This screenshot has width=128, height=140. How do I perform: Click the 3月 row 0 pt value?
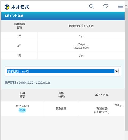[81, 56]
